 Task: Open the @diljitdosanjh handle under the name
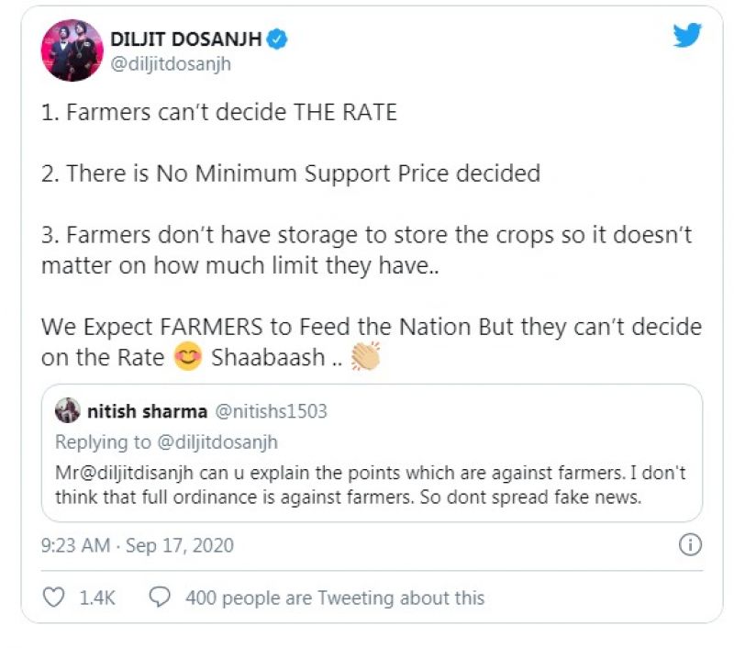(x=171, y=64)
